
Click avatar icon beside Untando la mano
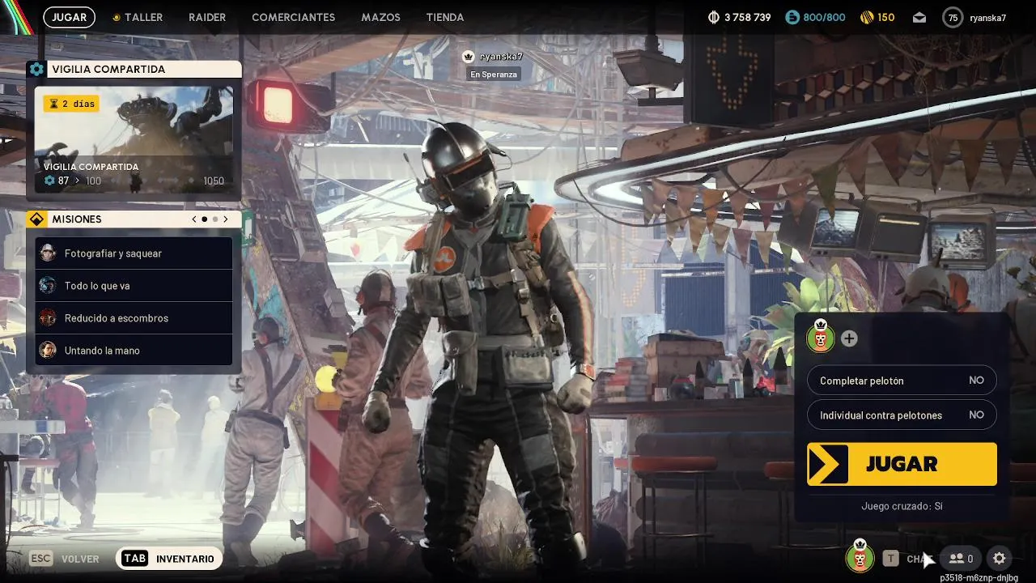(x=48, y=350)
